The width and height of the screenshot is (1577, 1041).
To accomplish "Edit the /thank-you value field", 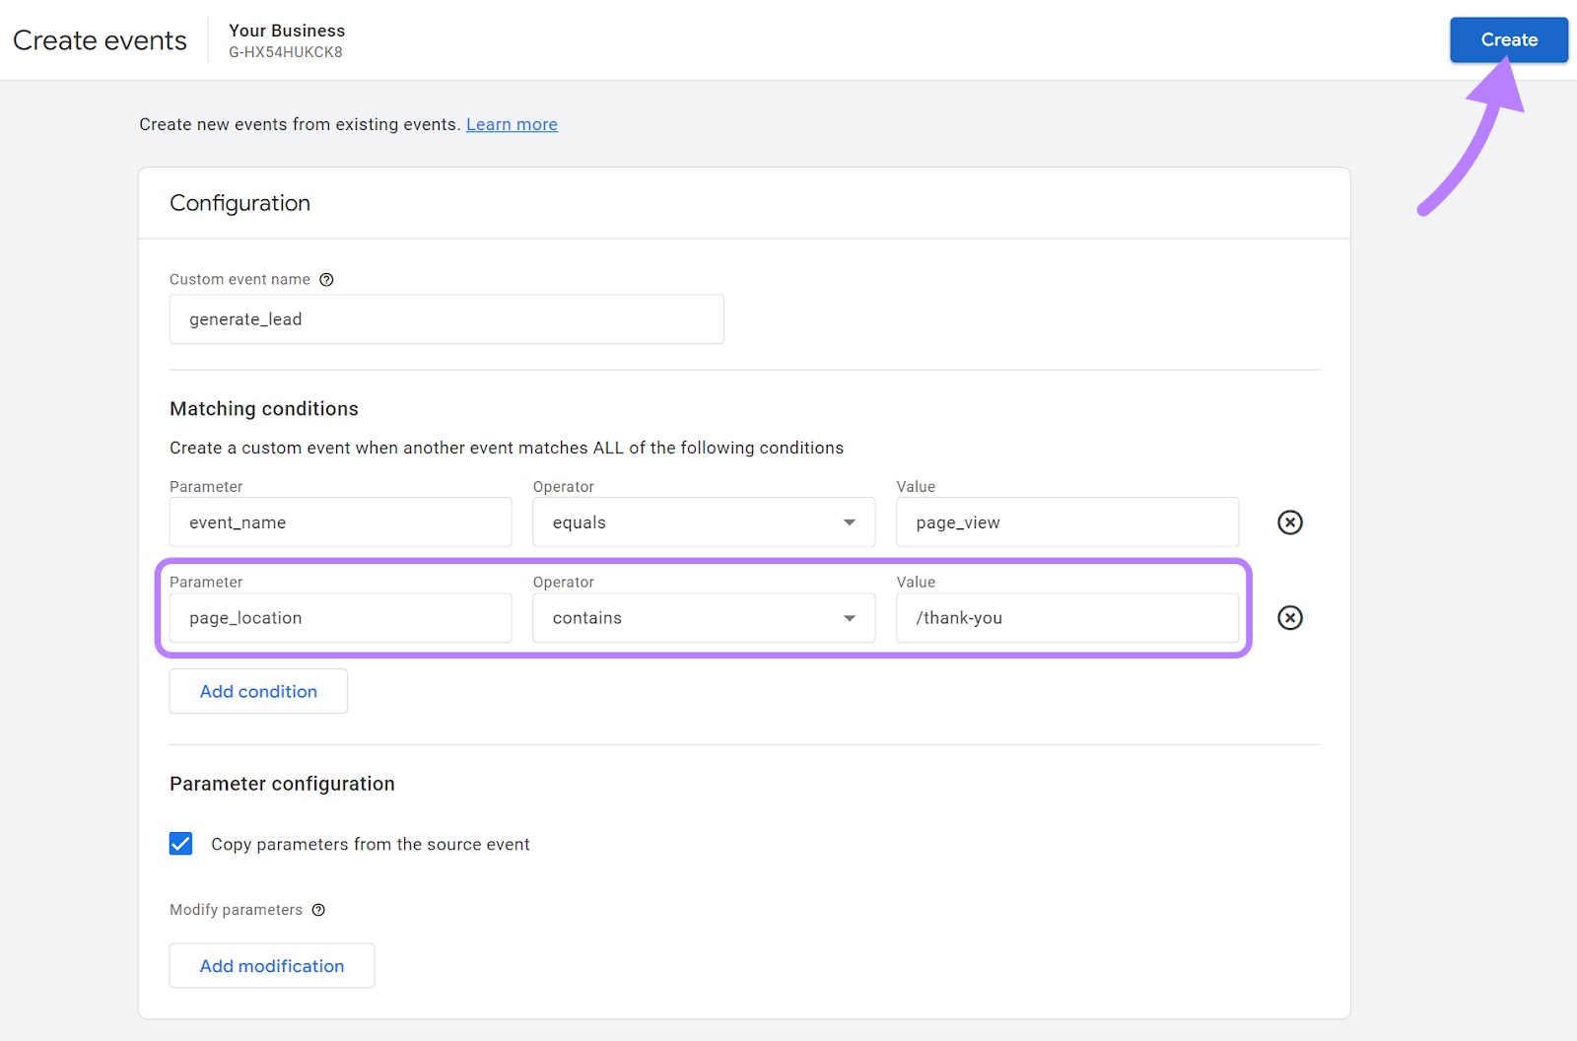I will click(1066, 618).
